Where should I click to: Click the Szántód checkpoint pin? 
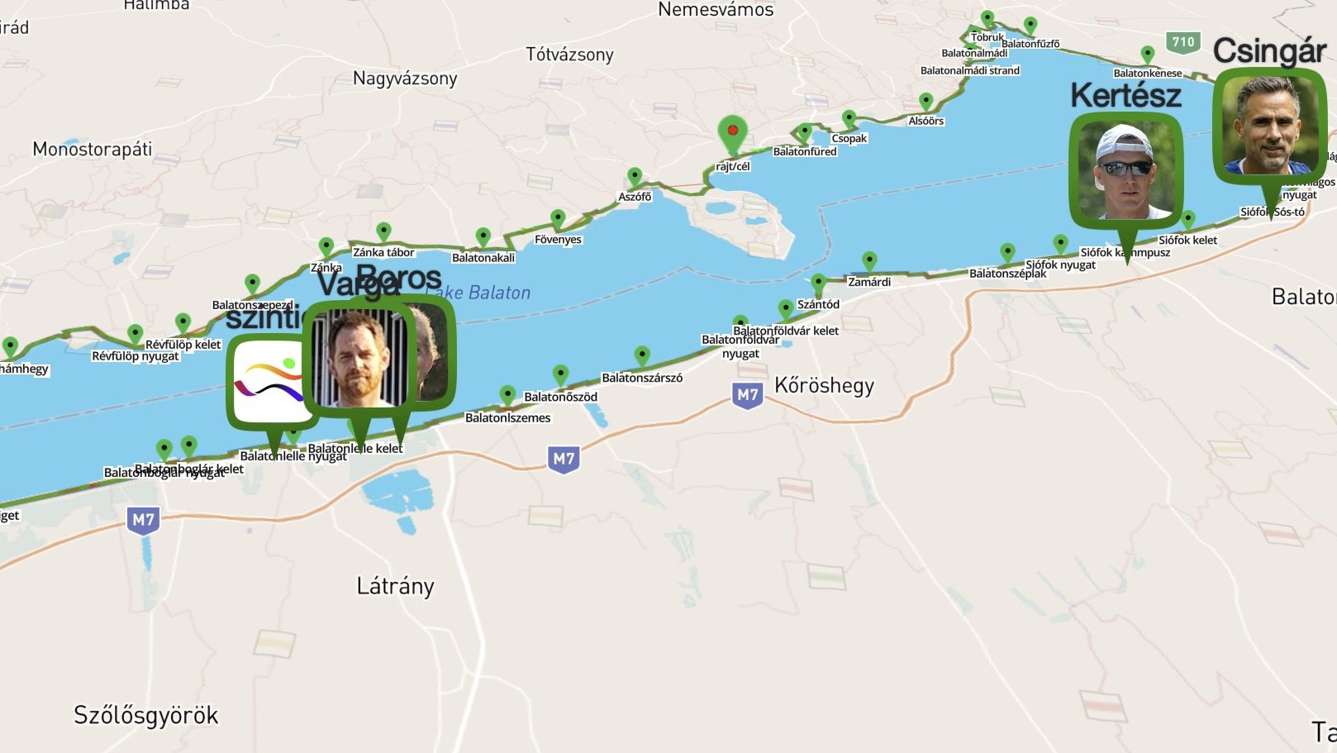point(818,284)
